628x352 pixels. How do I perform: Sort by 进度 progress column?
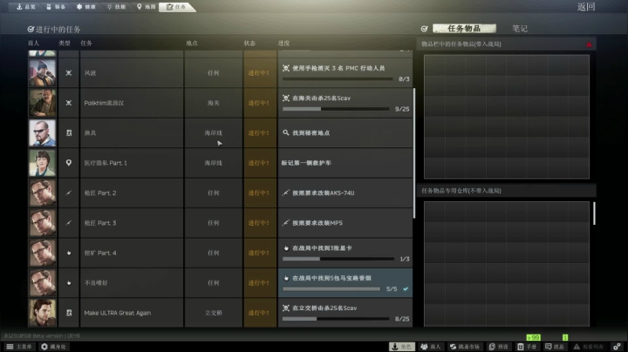(284, 43)
